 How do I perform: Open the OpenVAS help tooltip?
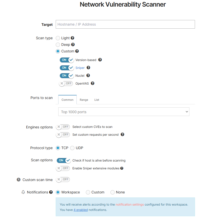92,83
